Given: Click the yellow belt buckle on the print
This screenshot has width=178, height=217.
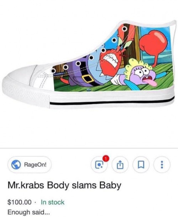Looking at the screenshot, I should [89, 78].
